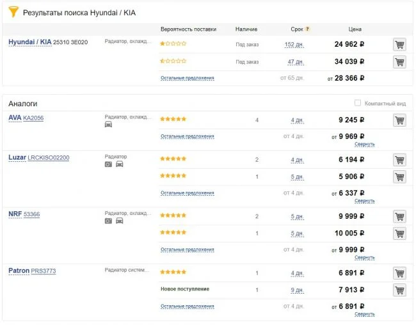The image size is (416, 325).
Task: Collapse the Patron offers via Свернуть
Action: [x=365, y=314]
